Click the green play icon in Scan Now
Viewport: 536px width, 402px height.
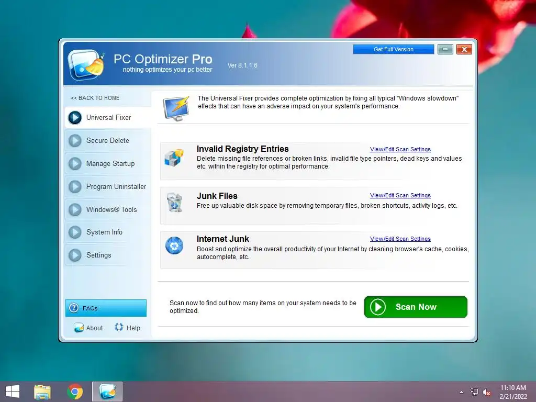click(x=378, y=307)
